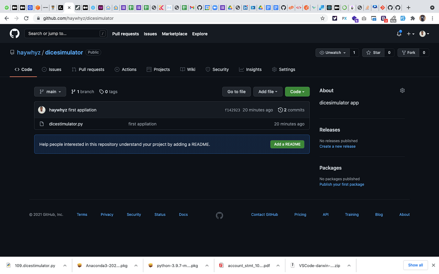The image size is (439, 274).
Task: Click the tags icon next to 0 tags
Action: (x=102, y=92)
